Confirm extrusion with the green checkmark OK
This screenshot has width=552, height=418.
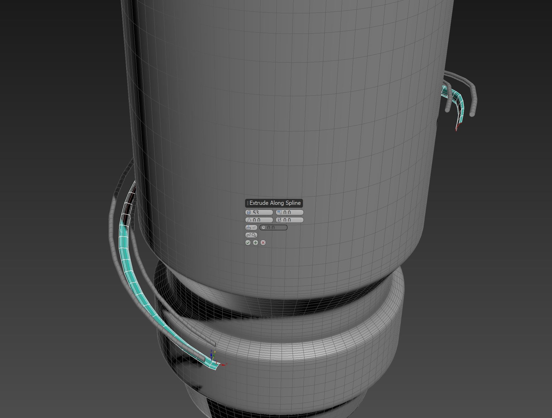(248, 243)
